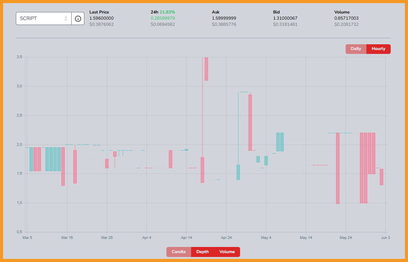Click the Jun 3 axis label

pos(385,238)
